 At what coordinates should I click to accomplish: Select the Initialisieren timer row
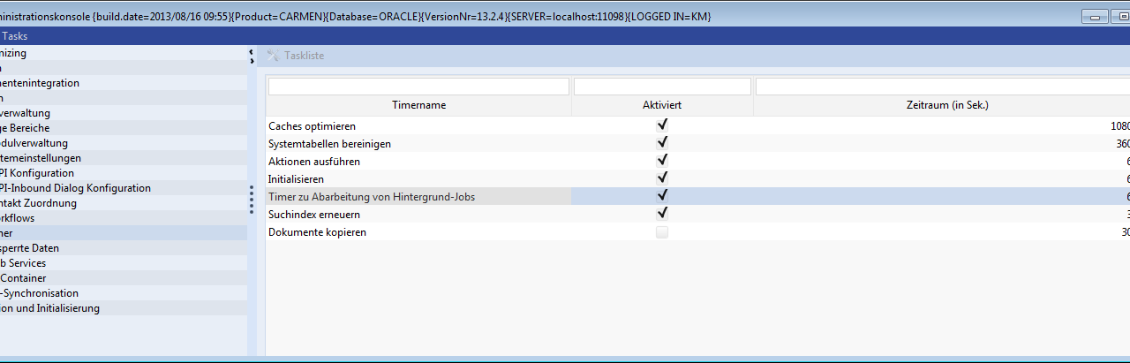[296, 179]
